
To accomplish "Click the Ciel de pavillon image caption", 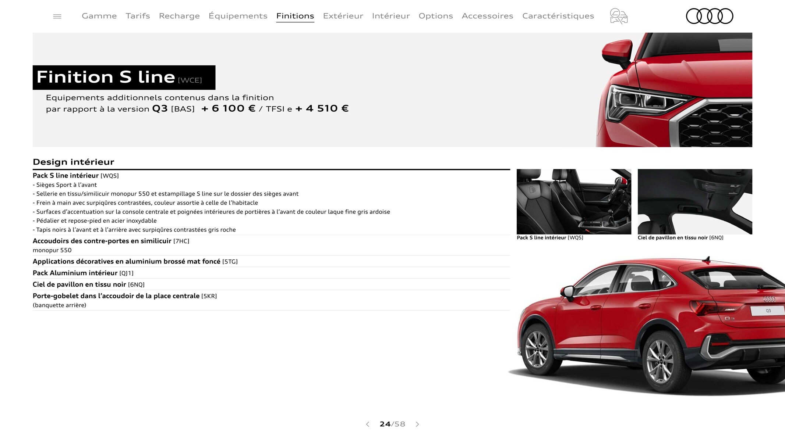I will [x=680, y=238].
